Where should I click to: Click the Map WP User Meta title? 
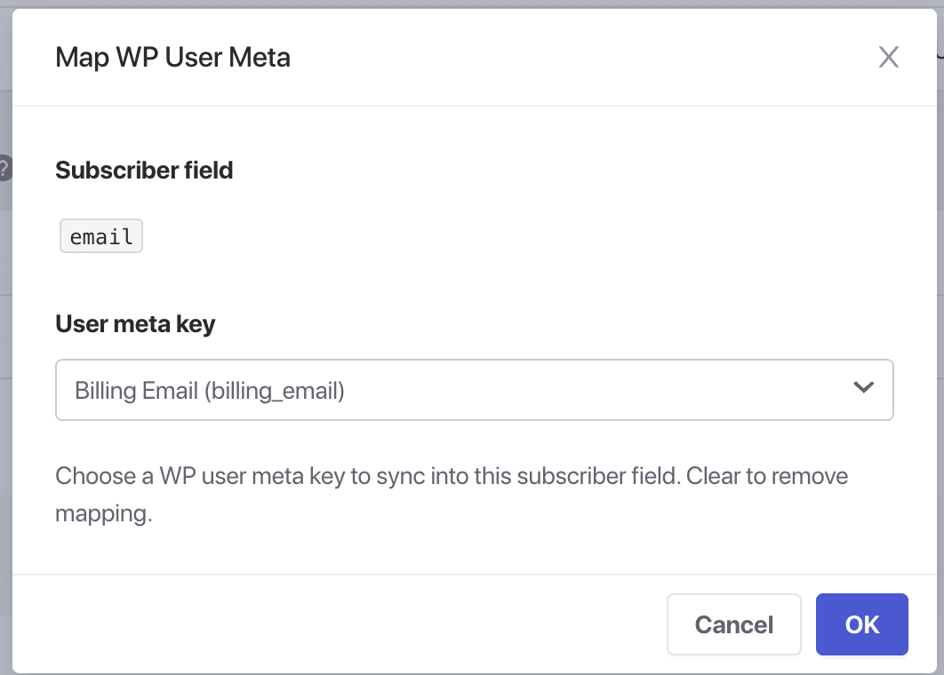(x=172, y=58)
